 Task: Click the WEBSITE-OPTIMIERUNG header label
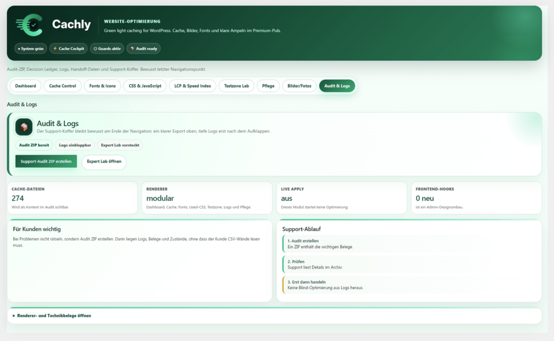[132, 22]
